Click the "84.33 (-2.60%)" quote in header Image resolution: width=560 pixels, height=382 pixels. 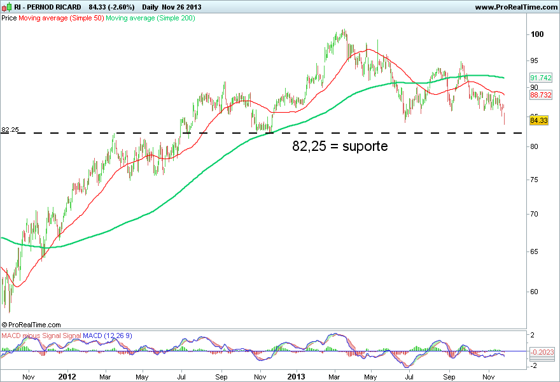112,7
